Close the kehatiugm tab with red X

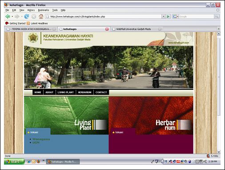[107, 29]
